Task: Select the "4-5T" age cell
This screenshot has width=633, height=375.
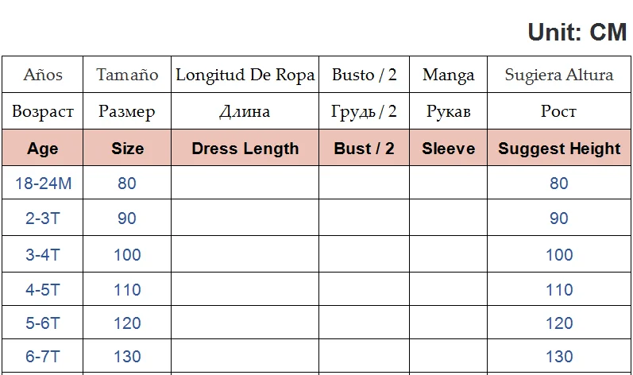Action: pos(43,289)
